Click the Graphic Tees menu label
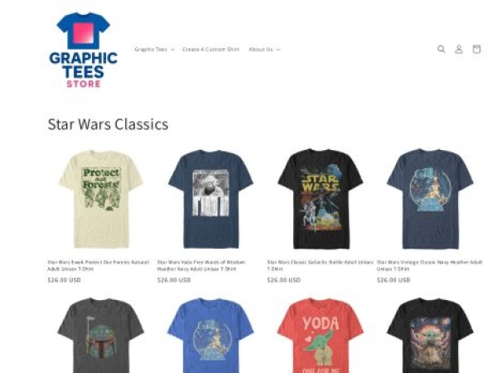The image size is (497, 373). [x=151, y=49]
